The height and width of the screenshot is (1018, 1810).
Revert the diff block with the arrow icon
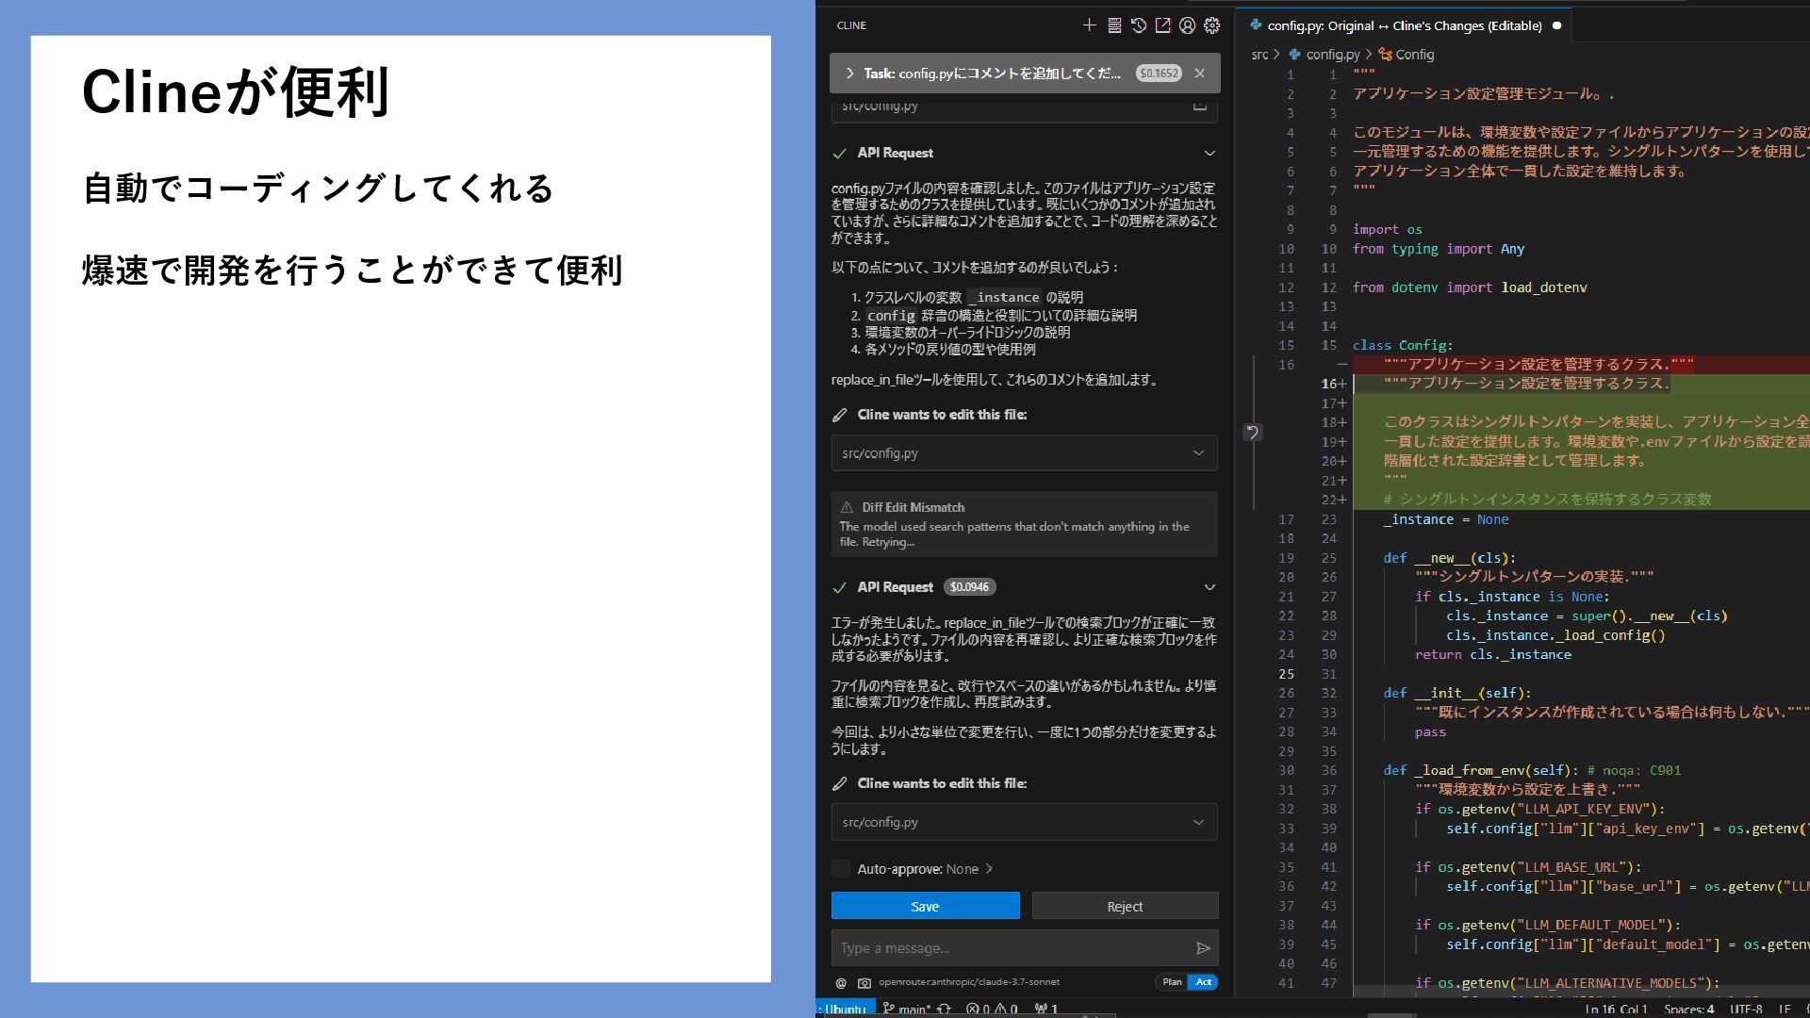(x=1252, y=432)
